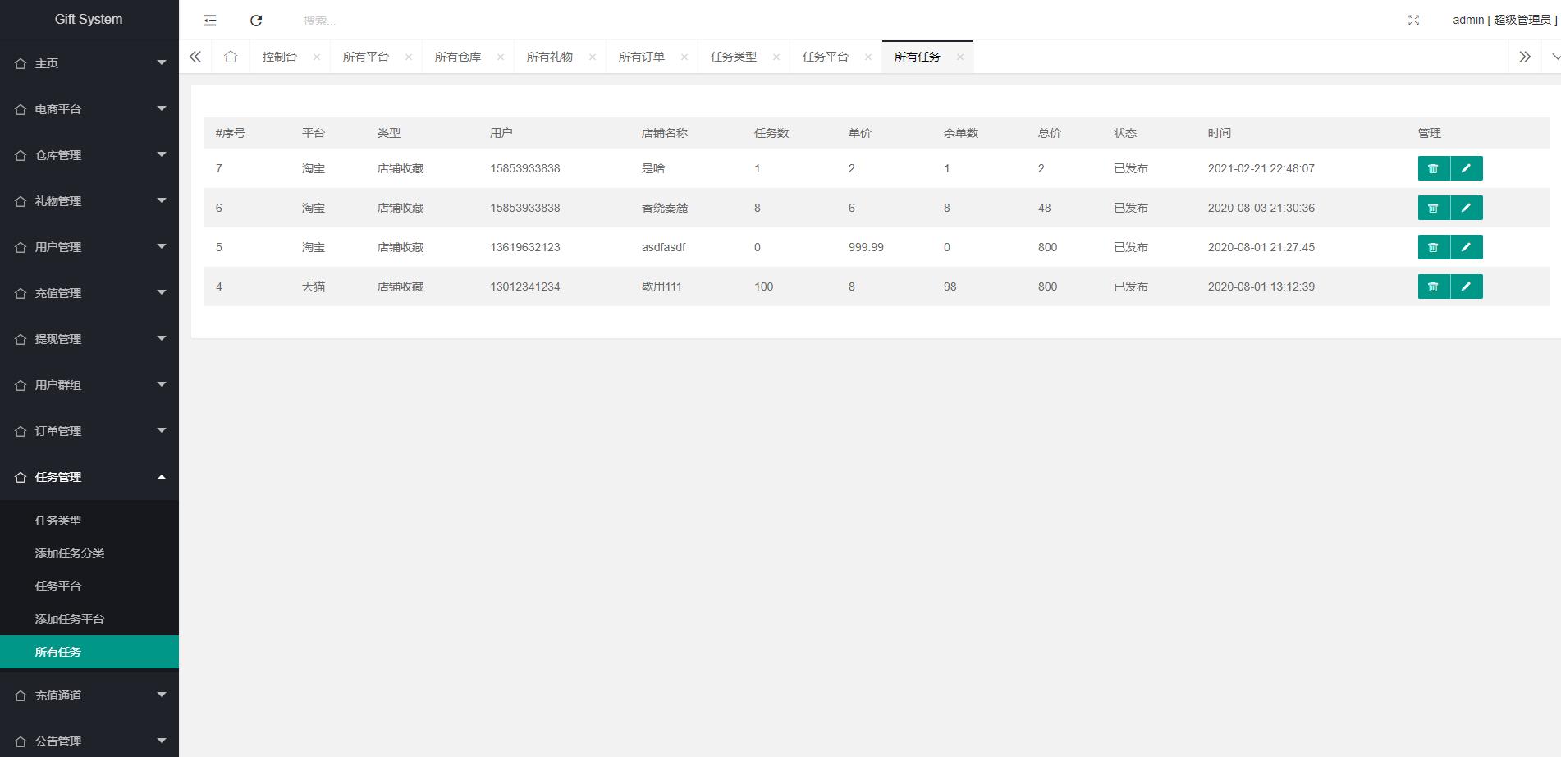Toggle the sidebar collapse icon
The width and height of the screenshot is (1561, 757).
210,21
